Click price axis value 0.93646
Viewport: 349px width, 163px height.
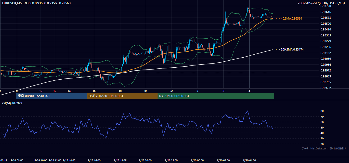pos(326,12)
